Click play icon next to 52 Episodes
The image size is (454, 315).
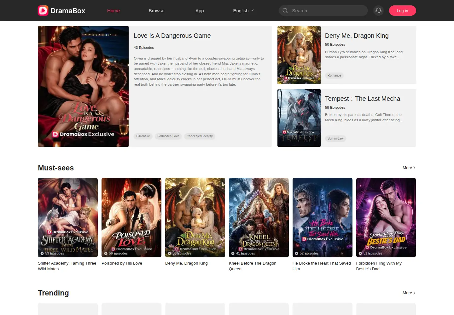(297, 253)
